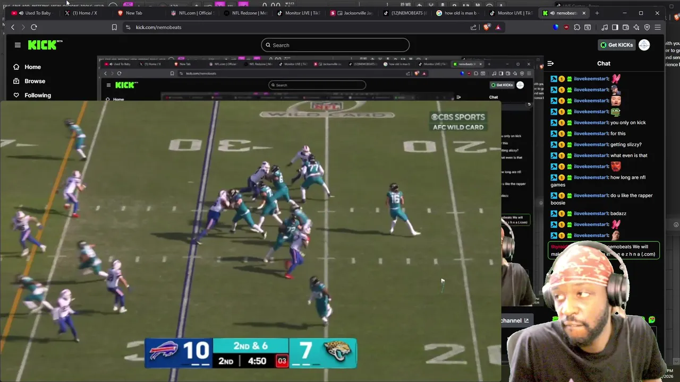Click username on 'you only on kick' message
The height and width of the screenshot is (382, 680).
[591, 123]
